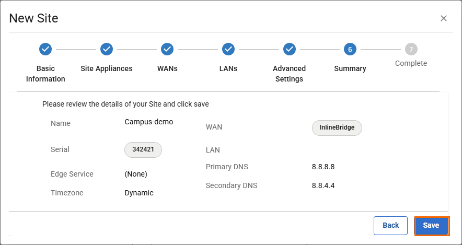
Task: Click the LANs step checkmark icon
Action: [228, 49]
